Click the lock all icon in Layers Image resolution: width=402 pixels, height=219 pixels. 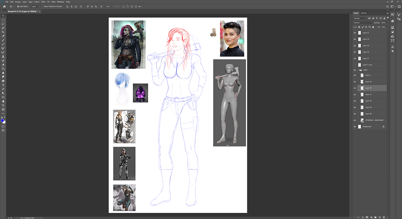click(x=373, y=27)
